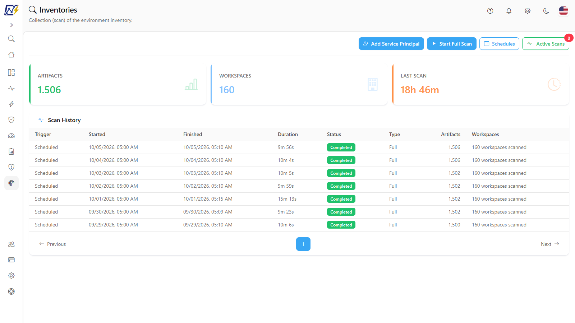This screenshot has height=323, width=575.
Task: Click the Started column header
Action: tap(97, 134)
